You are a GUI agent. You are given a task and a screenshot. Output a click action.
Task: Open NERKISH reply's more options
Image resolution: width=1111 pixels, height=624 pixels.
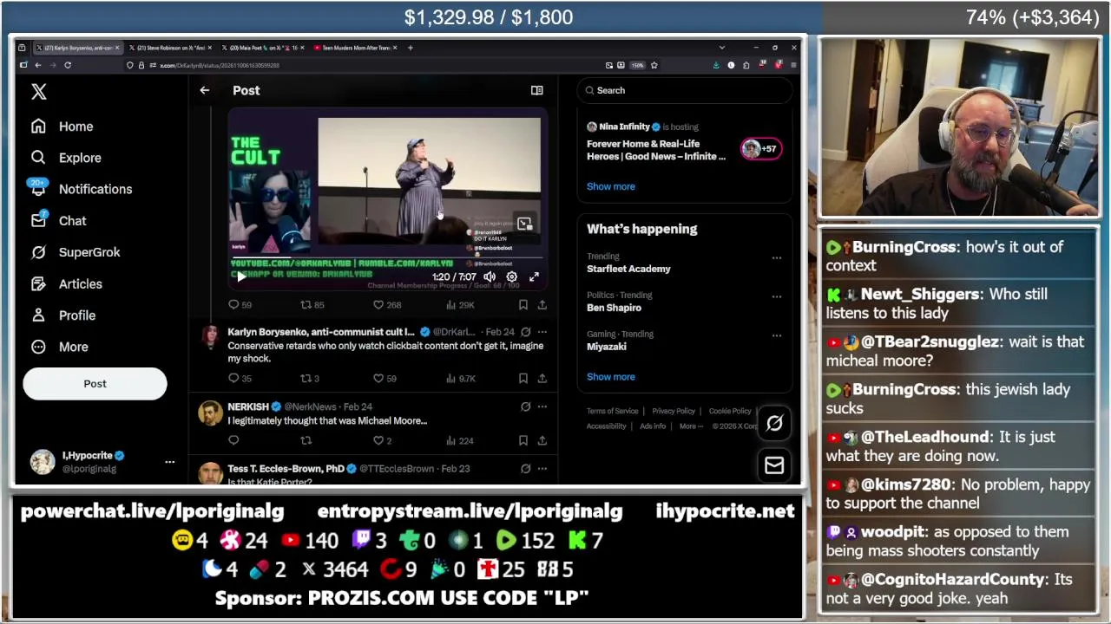(x=542, y=406)
